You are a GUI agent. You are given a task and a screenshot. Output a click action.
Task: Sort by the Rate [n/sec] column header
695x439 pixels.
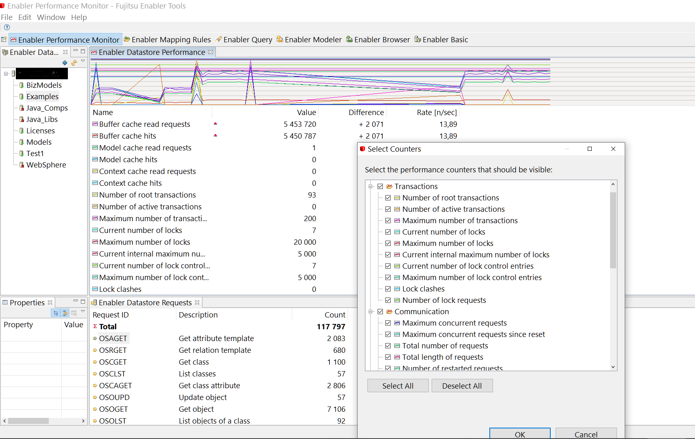(437, 112)
